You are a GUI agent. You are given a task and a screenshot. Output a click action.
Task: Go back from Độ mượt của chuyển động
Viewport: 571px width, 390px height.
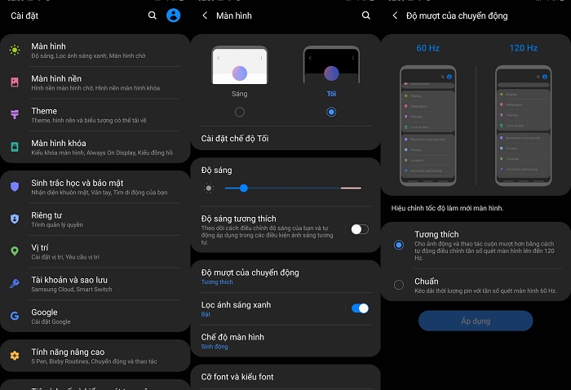395,16
